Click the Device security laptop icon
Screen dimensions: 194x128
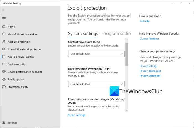tap(4, 64)
